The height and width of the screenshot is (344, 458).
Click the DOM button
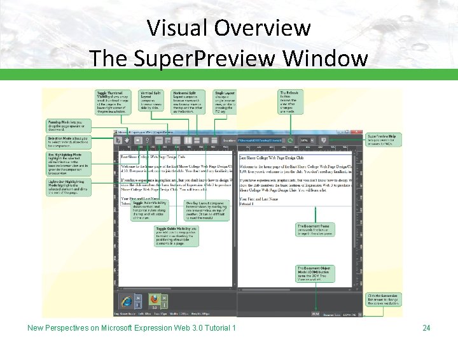coord(316,314)
